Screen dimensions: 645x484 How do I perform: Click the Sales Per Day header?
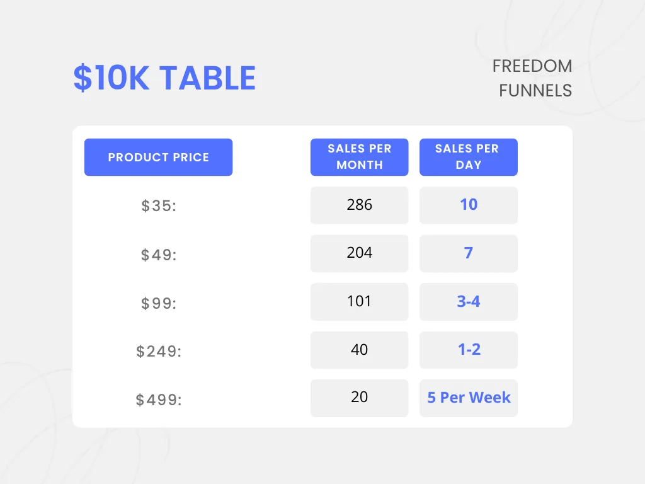coord(468,157)
